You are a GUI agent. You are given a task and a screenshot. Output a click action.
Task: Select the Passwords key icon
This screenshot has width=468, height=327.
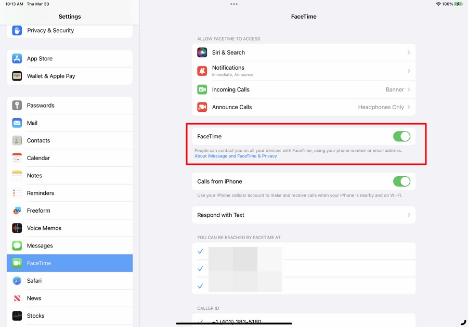(x=17, y=106)
